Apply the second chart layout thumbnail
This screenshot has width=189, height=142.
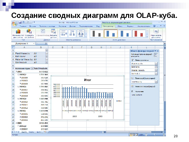[72, 33]
